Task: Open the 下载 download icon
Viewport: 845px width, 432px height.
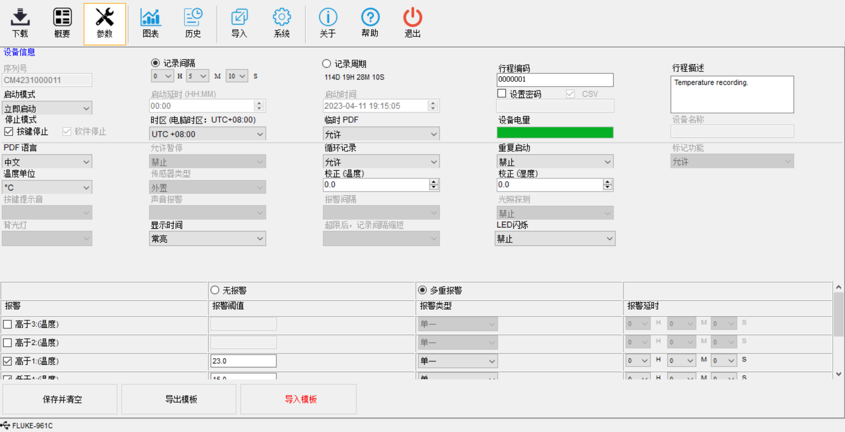Action: [20, 23]
